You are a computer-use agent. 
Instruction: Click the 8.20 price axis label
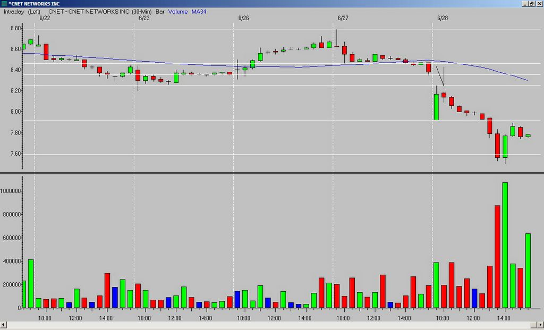click(16, 91)
